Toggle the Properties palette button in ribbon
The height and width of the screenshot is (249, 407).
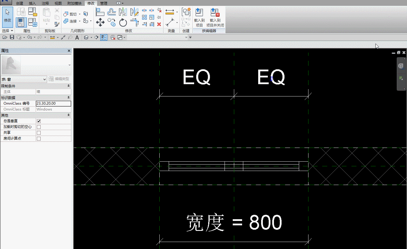[21, 23]
